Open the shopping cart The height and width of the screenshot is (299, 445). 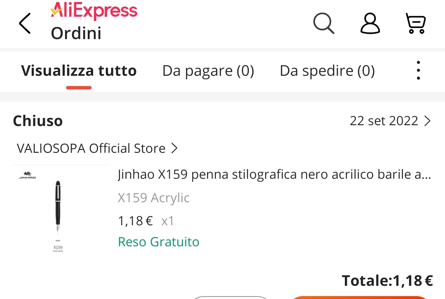click(x=415, y=23)
